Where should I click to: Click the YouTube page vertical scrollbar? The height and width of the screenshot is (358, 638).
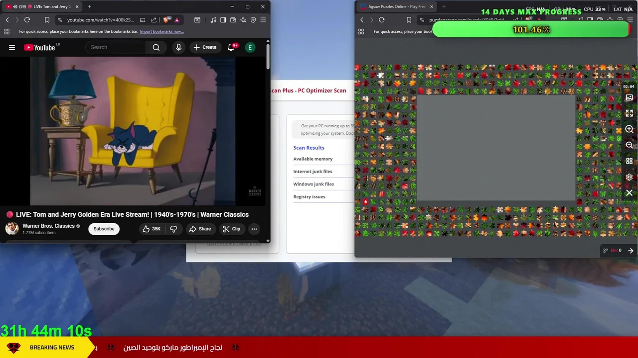coord(268,56)
